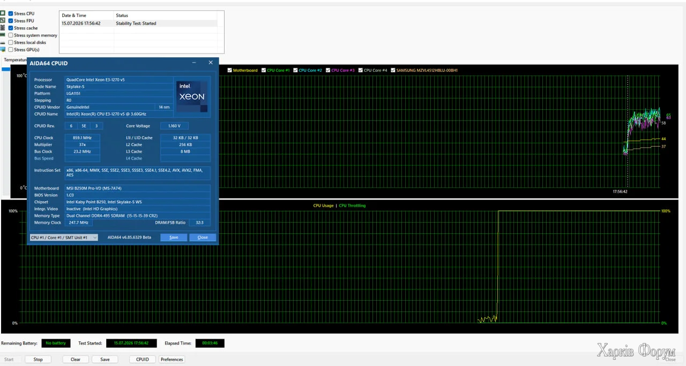The height and width of the screenshot is (366, 686).
Task: Enable the Stress system memory checkbox
Action: click(x=11, y=35)
